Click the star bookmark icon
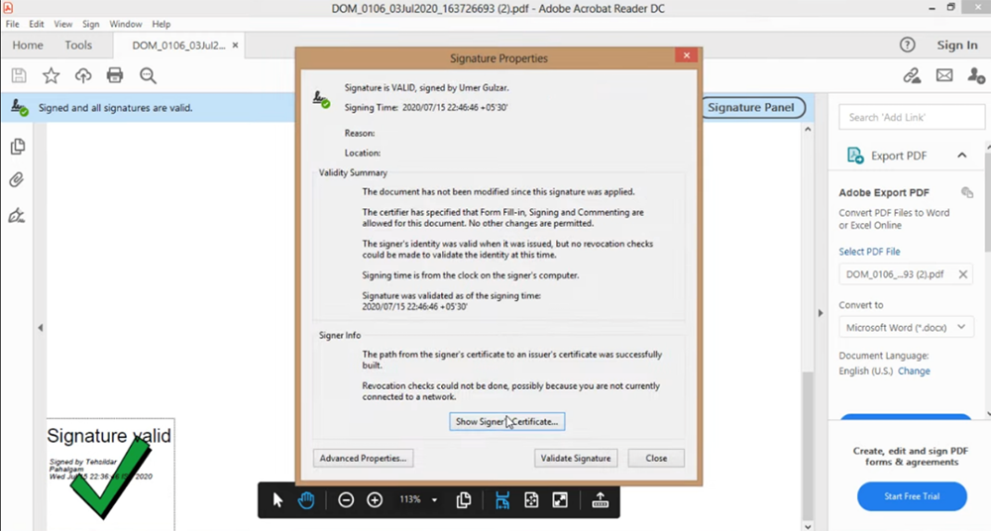Screen dimensions: 991x531 51,75
